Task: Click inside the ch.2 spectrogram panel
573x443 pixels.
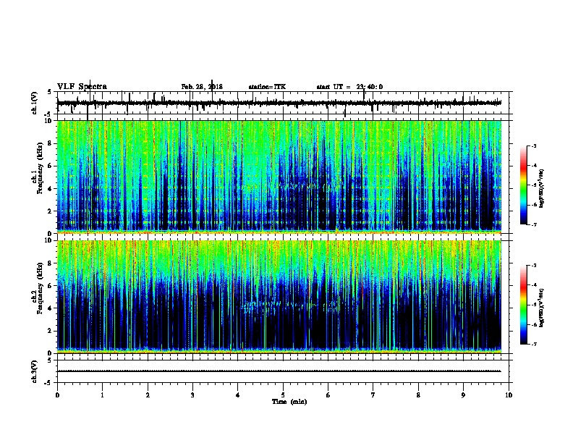Action: point(279,297)
